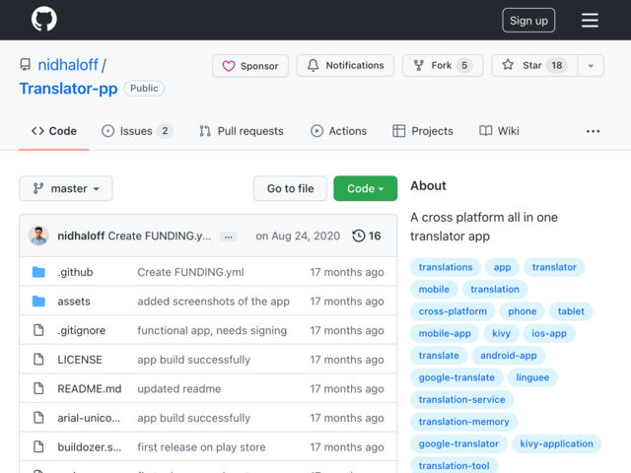
Task: Switch to the Code tab
Action: pos(54,131)
